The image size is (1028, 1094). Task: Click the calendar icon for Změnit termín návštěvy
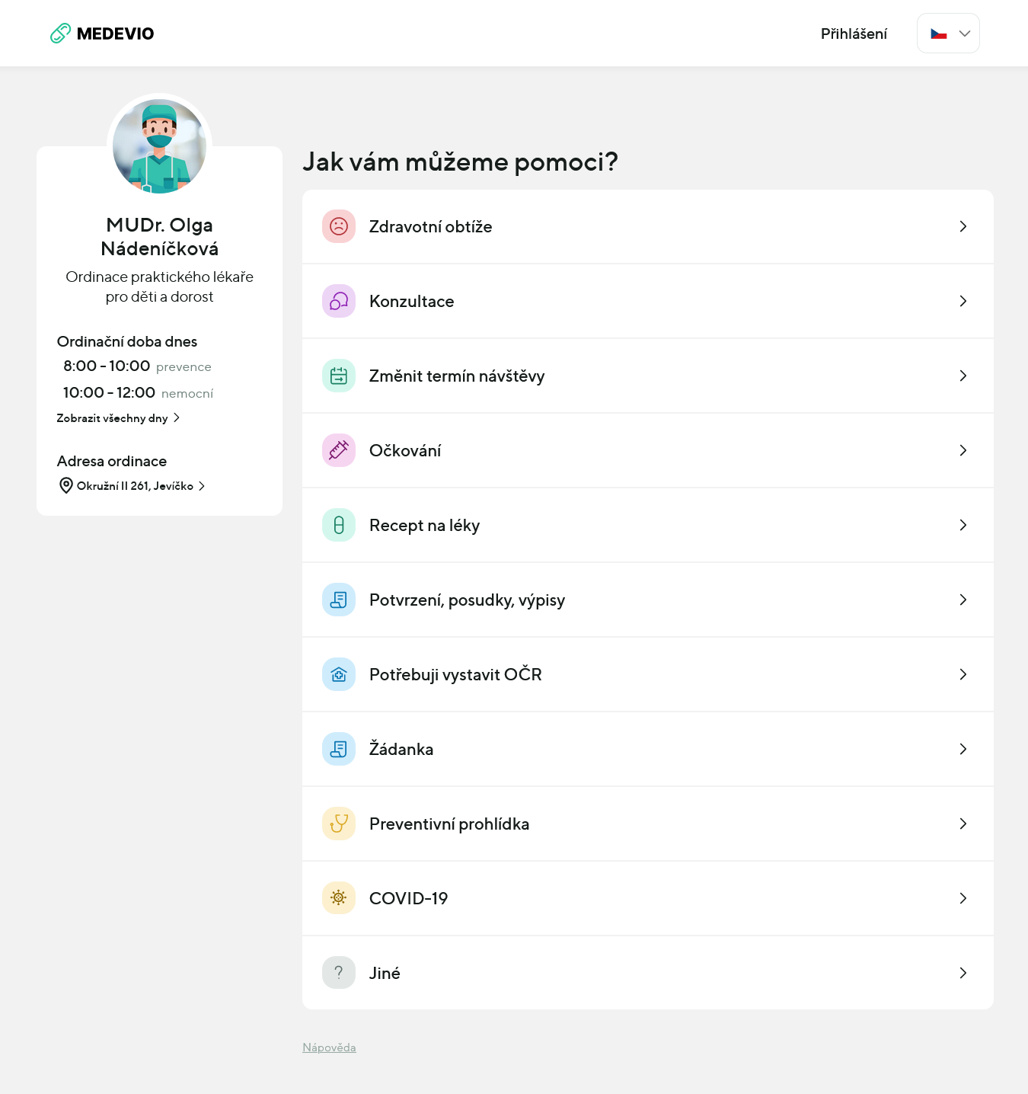(339, 376)
